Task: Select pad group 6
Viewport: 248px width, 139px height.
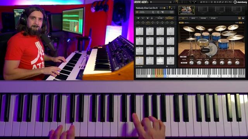Action: pyautogui.click(x=162, y=23)
